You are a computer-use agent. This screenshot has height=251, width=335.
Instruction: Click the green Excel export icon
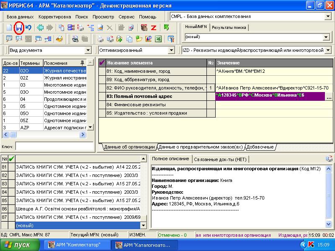point(158,39)
